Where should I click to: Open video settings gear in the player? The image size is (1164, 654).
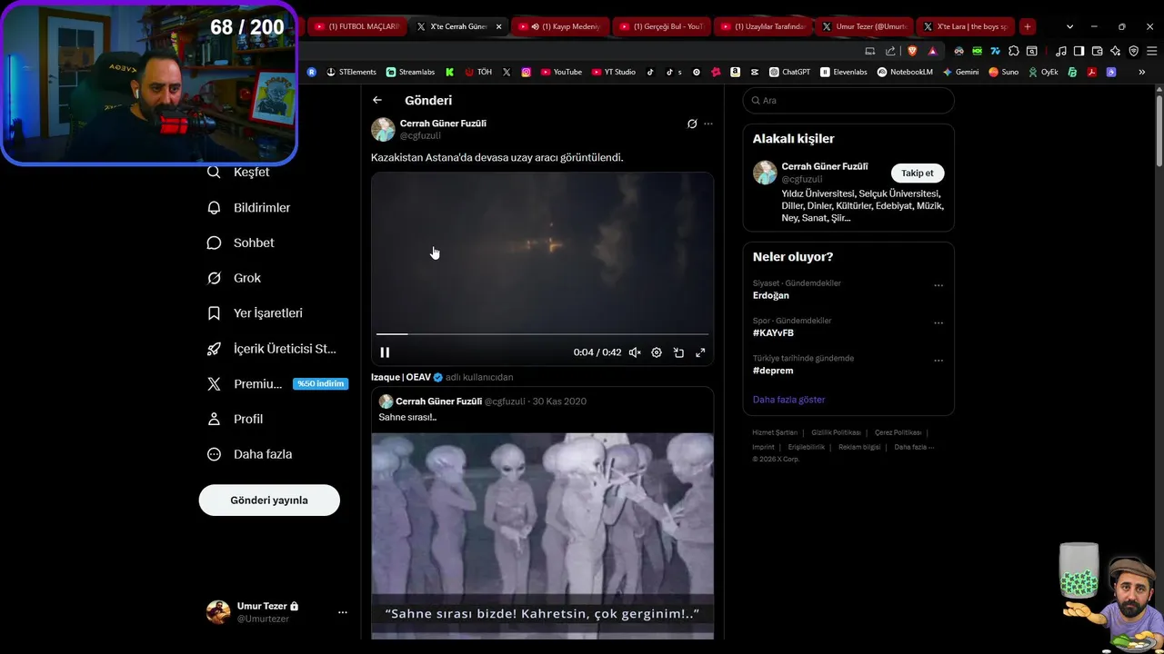[657, 352]
